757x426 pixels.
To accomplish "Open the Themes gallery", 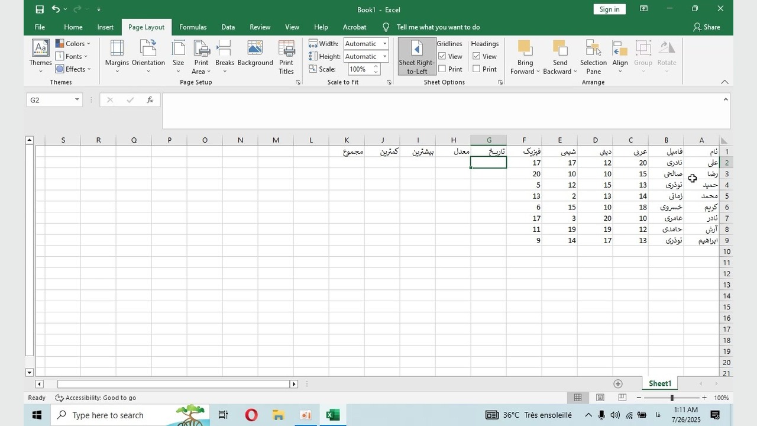I will point(40,57).
